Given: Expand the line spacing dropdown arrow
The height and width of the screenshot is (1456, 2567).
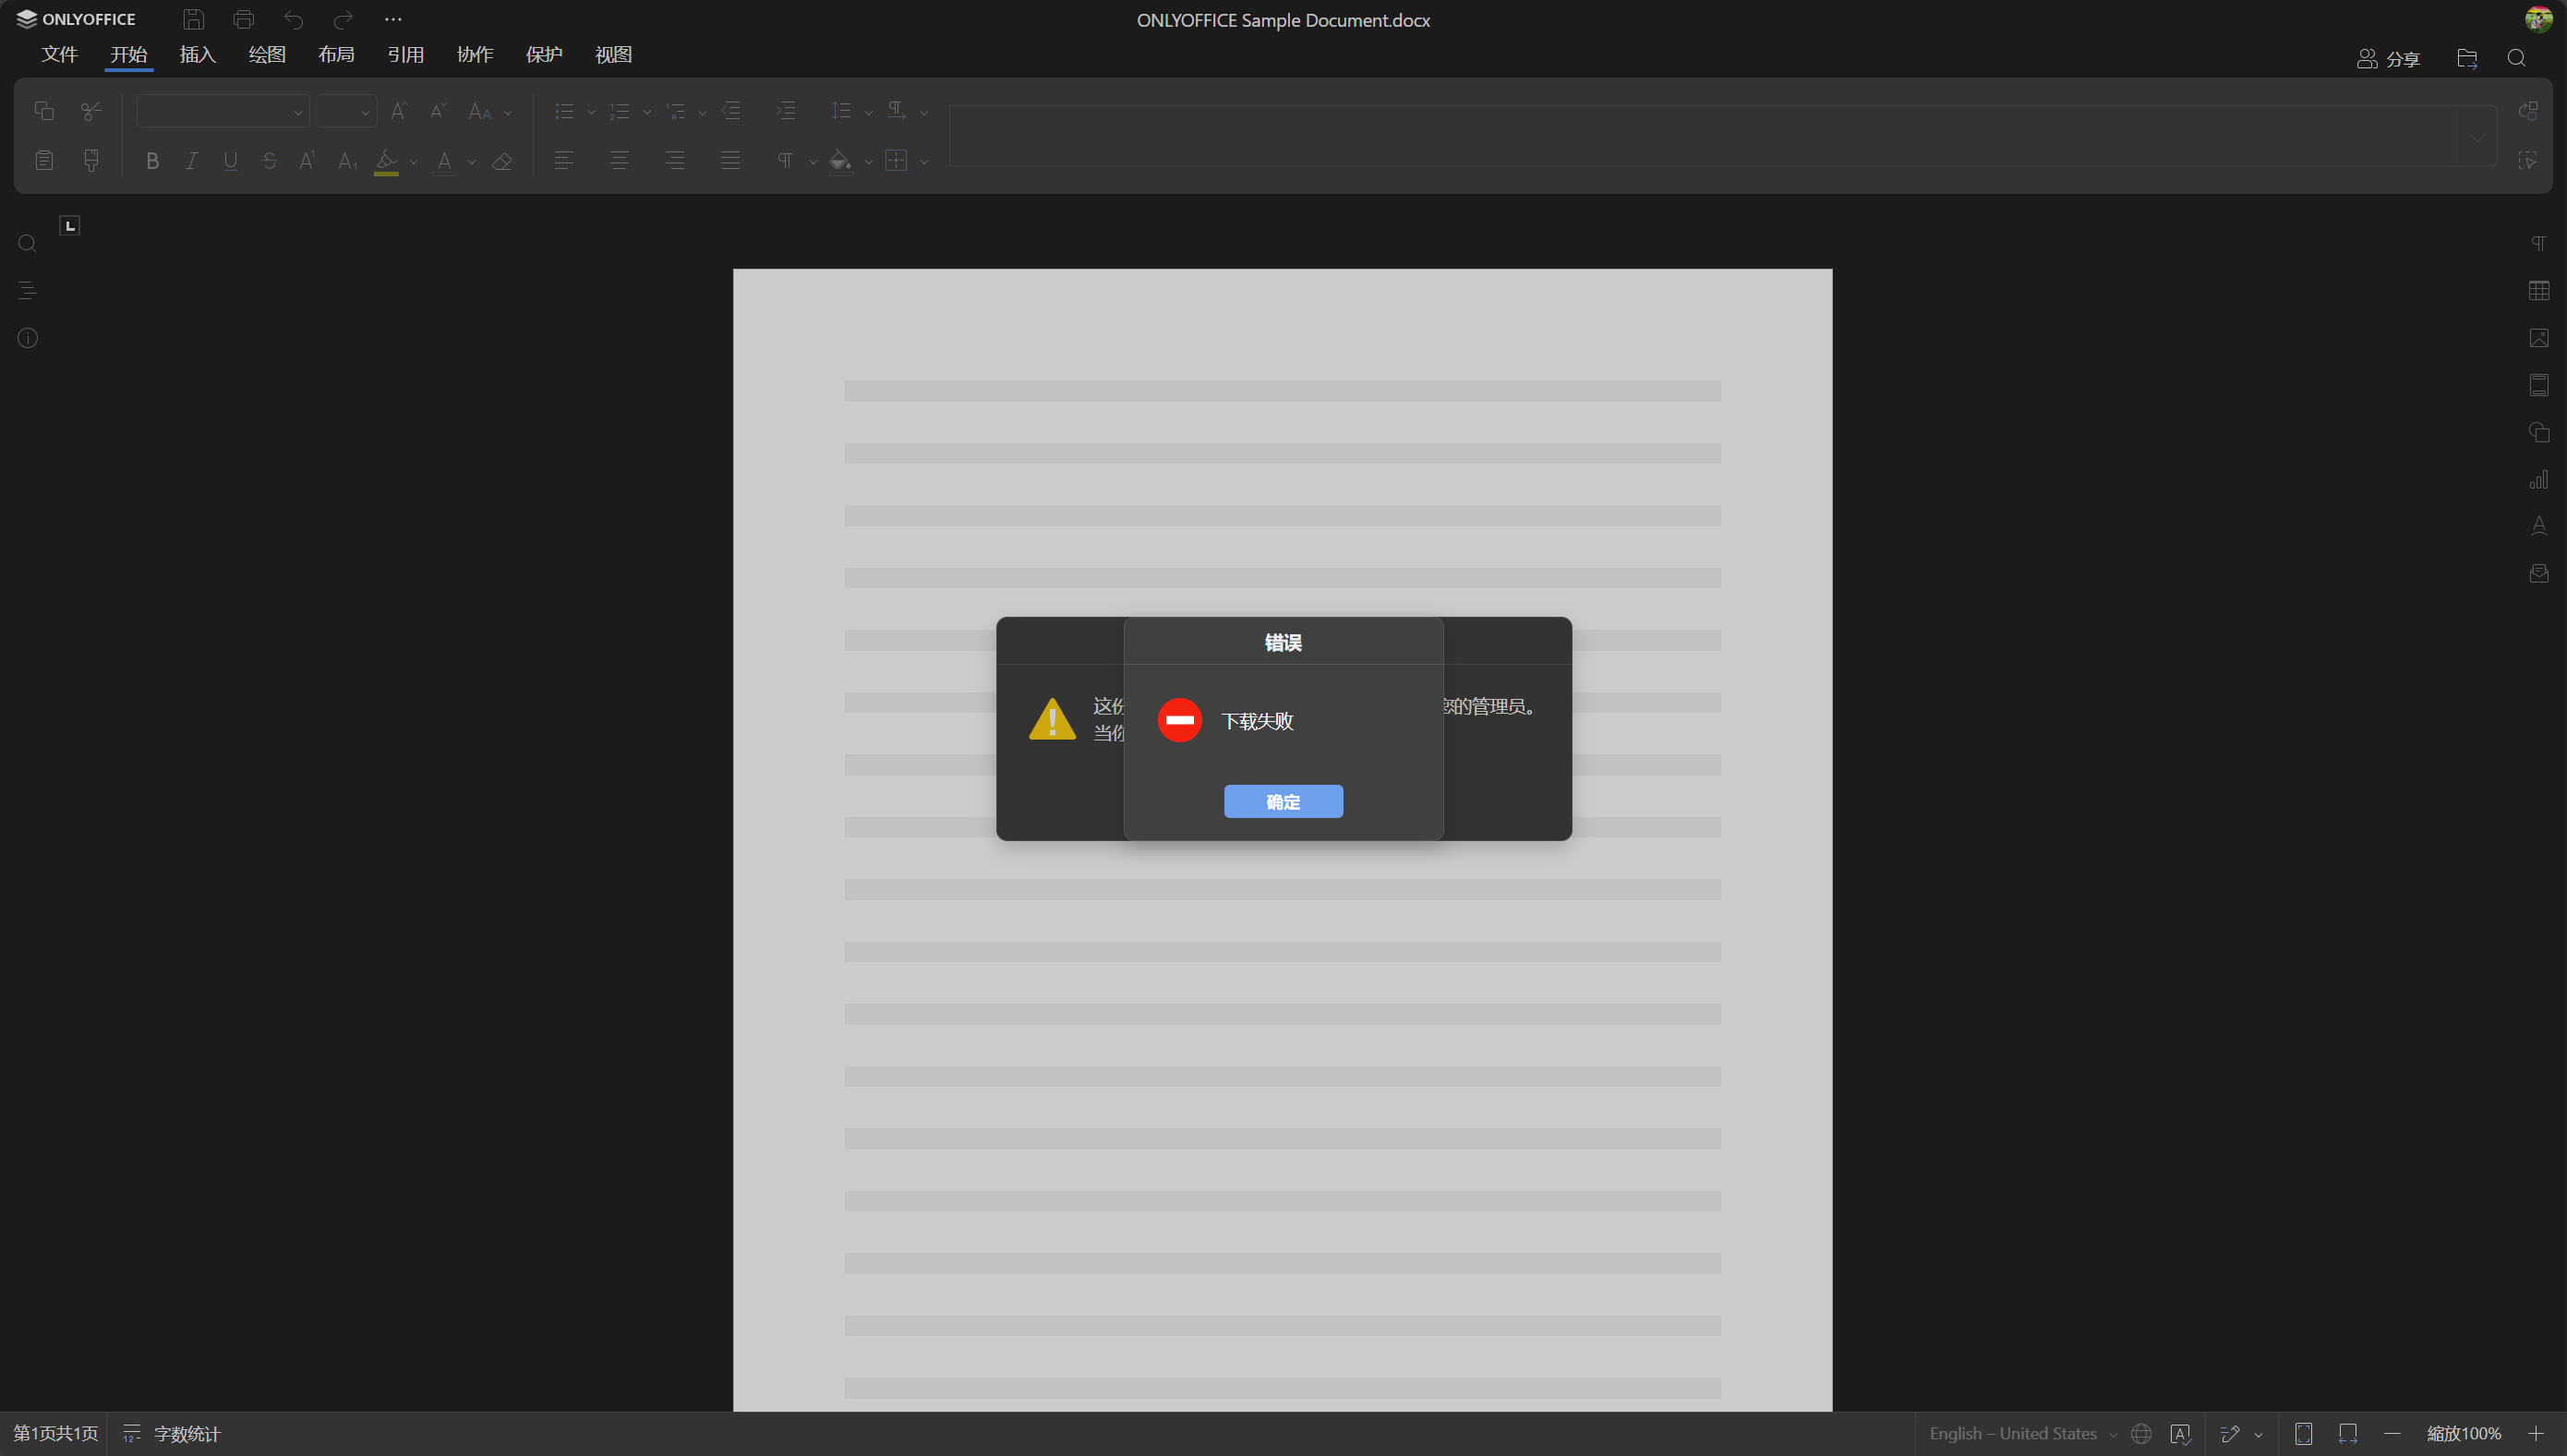Looking at the screenshot, I should point(868,112).
